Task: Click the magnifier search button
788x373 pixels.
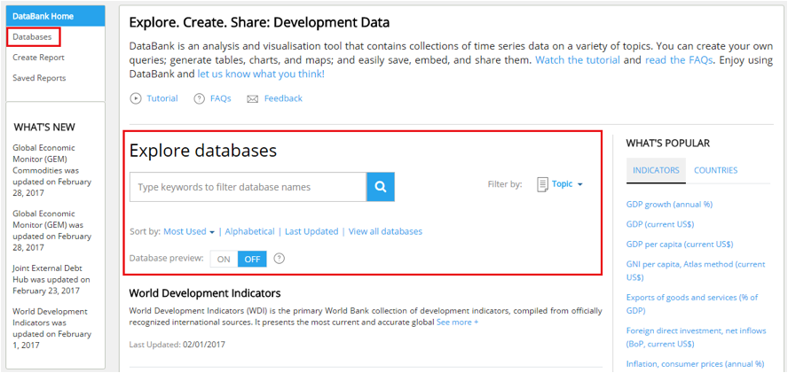Action: [x=381, y=187]
